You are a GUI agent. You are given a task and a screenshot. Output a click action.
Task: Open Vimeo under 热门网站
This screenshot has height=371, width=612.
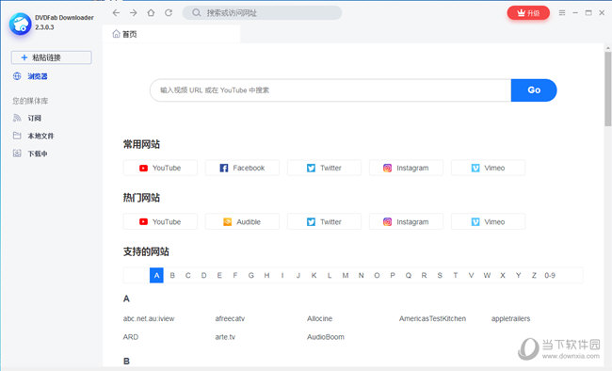pyautogui.click(x=488, y=222)
